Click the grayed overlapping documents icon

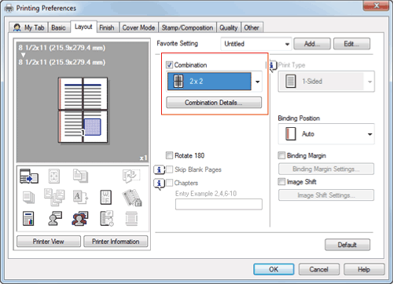[80, 176]
